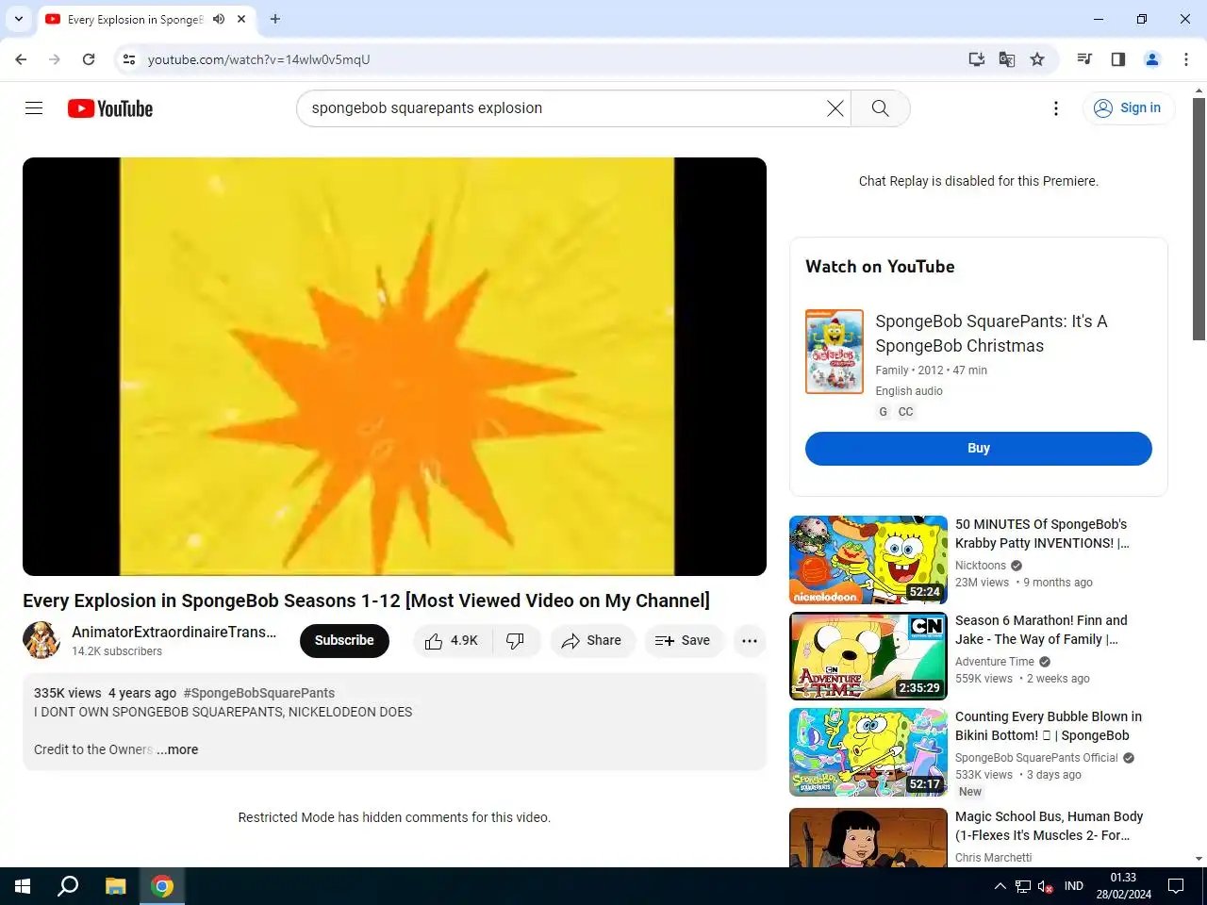Viewport: 1207px width, 905px height.
Task: Open AnimatorExtraordinaireTrans channel name link
Action: [174, 633]
